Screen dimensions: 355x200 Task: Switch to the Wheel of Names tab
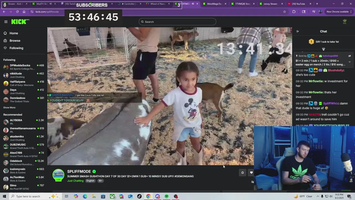pos(158,4)
